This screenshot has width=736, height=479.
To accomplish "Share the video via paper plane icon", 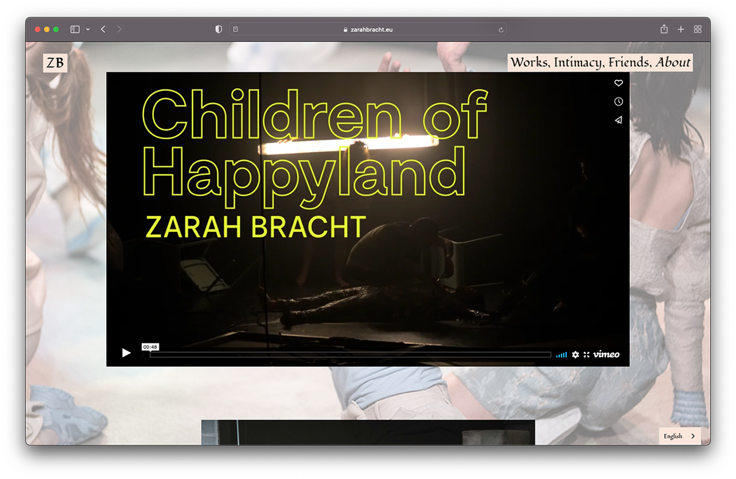I will (618, 120).
